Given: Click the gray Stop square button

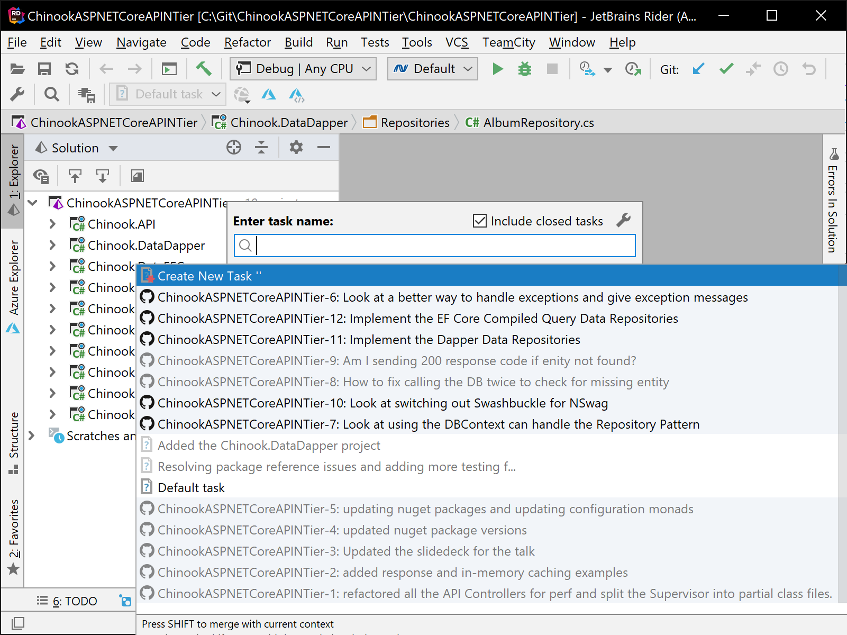Looking at the screenshot, I should point(552,69).
